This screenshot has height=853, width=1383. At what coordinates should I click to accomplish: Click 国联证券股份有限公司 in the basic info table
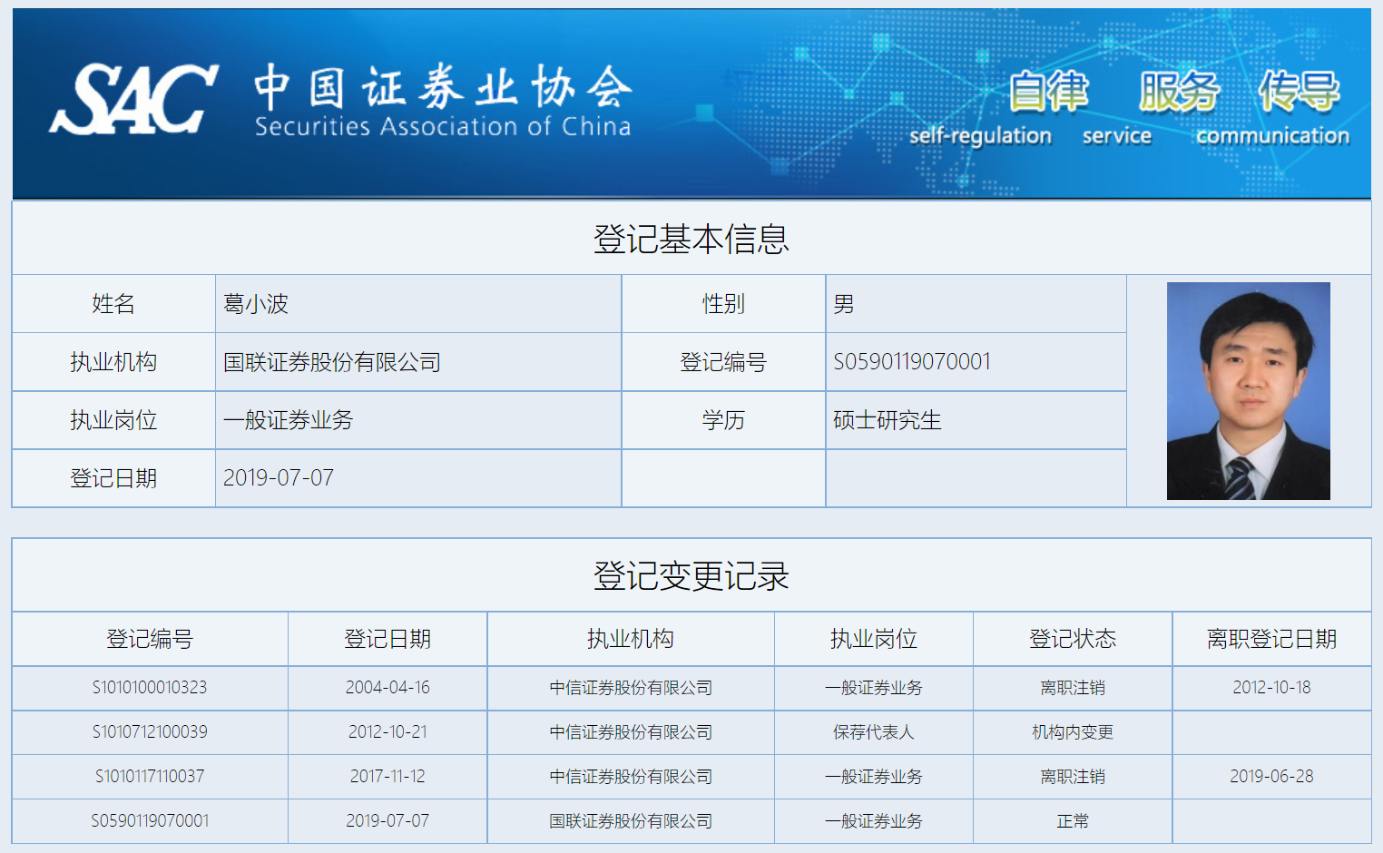click(332, 362)
